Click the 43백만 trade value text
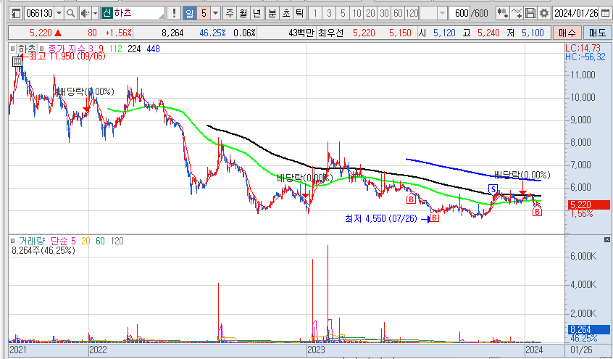This screenshot has width=613, height=359. click(301, 33)
